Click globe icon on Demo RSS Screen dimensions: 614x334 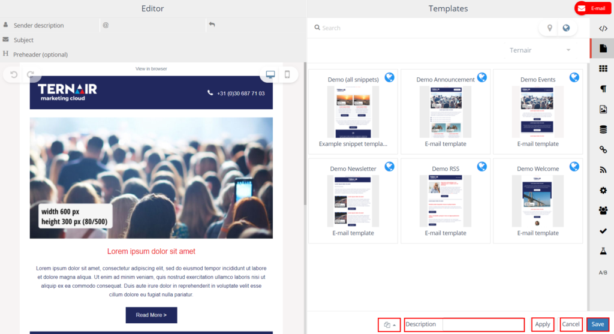pos(481,167)
